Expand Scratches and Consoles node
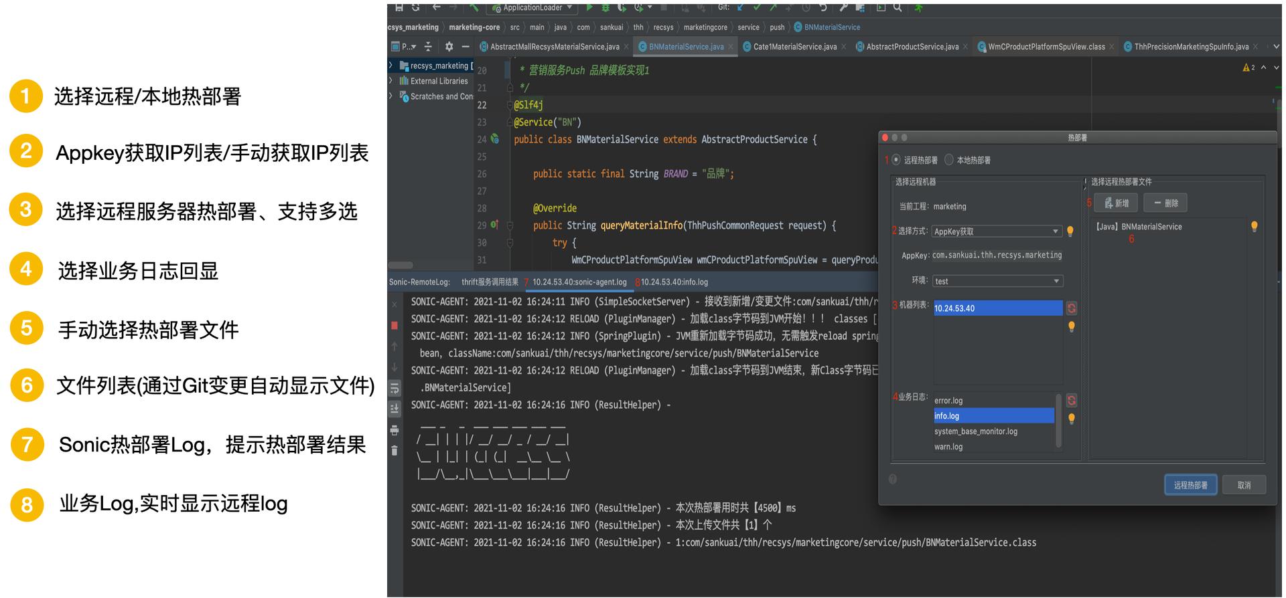Screen dimensions: 1286x598 (390, 96)
